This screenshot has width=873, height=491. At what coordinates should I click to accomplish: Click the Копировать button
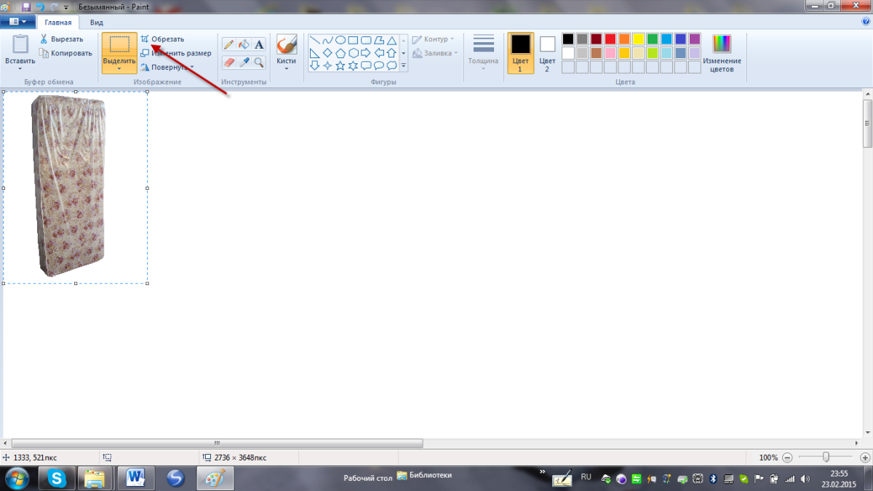pyautogui.click(x=65, y=53)
